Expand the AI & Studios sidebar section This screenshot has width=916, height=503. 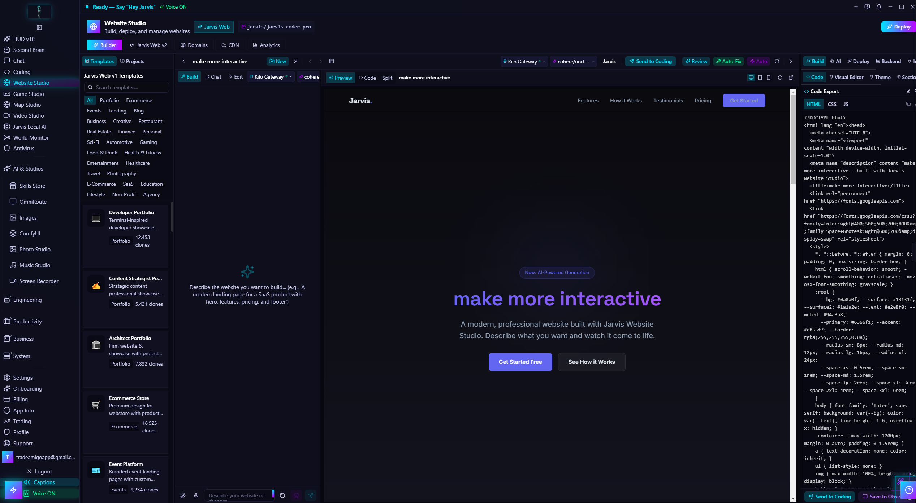click(28, 169)
